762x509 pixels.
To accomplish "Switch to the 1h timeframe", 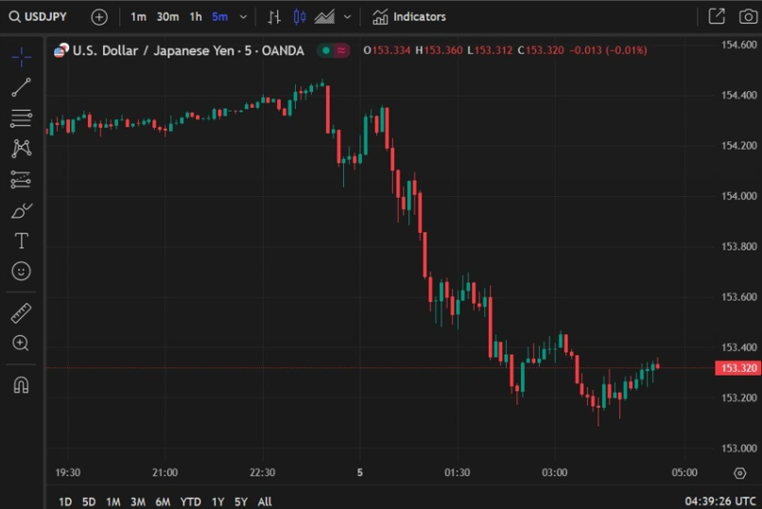I will tap(196, 17).
